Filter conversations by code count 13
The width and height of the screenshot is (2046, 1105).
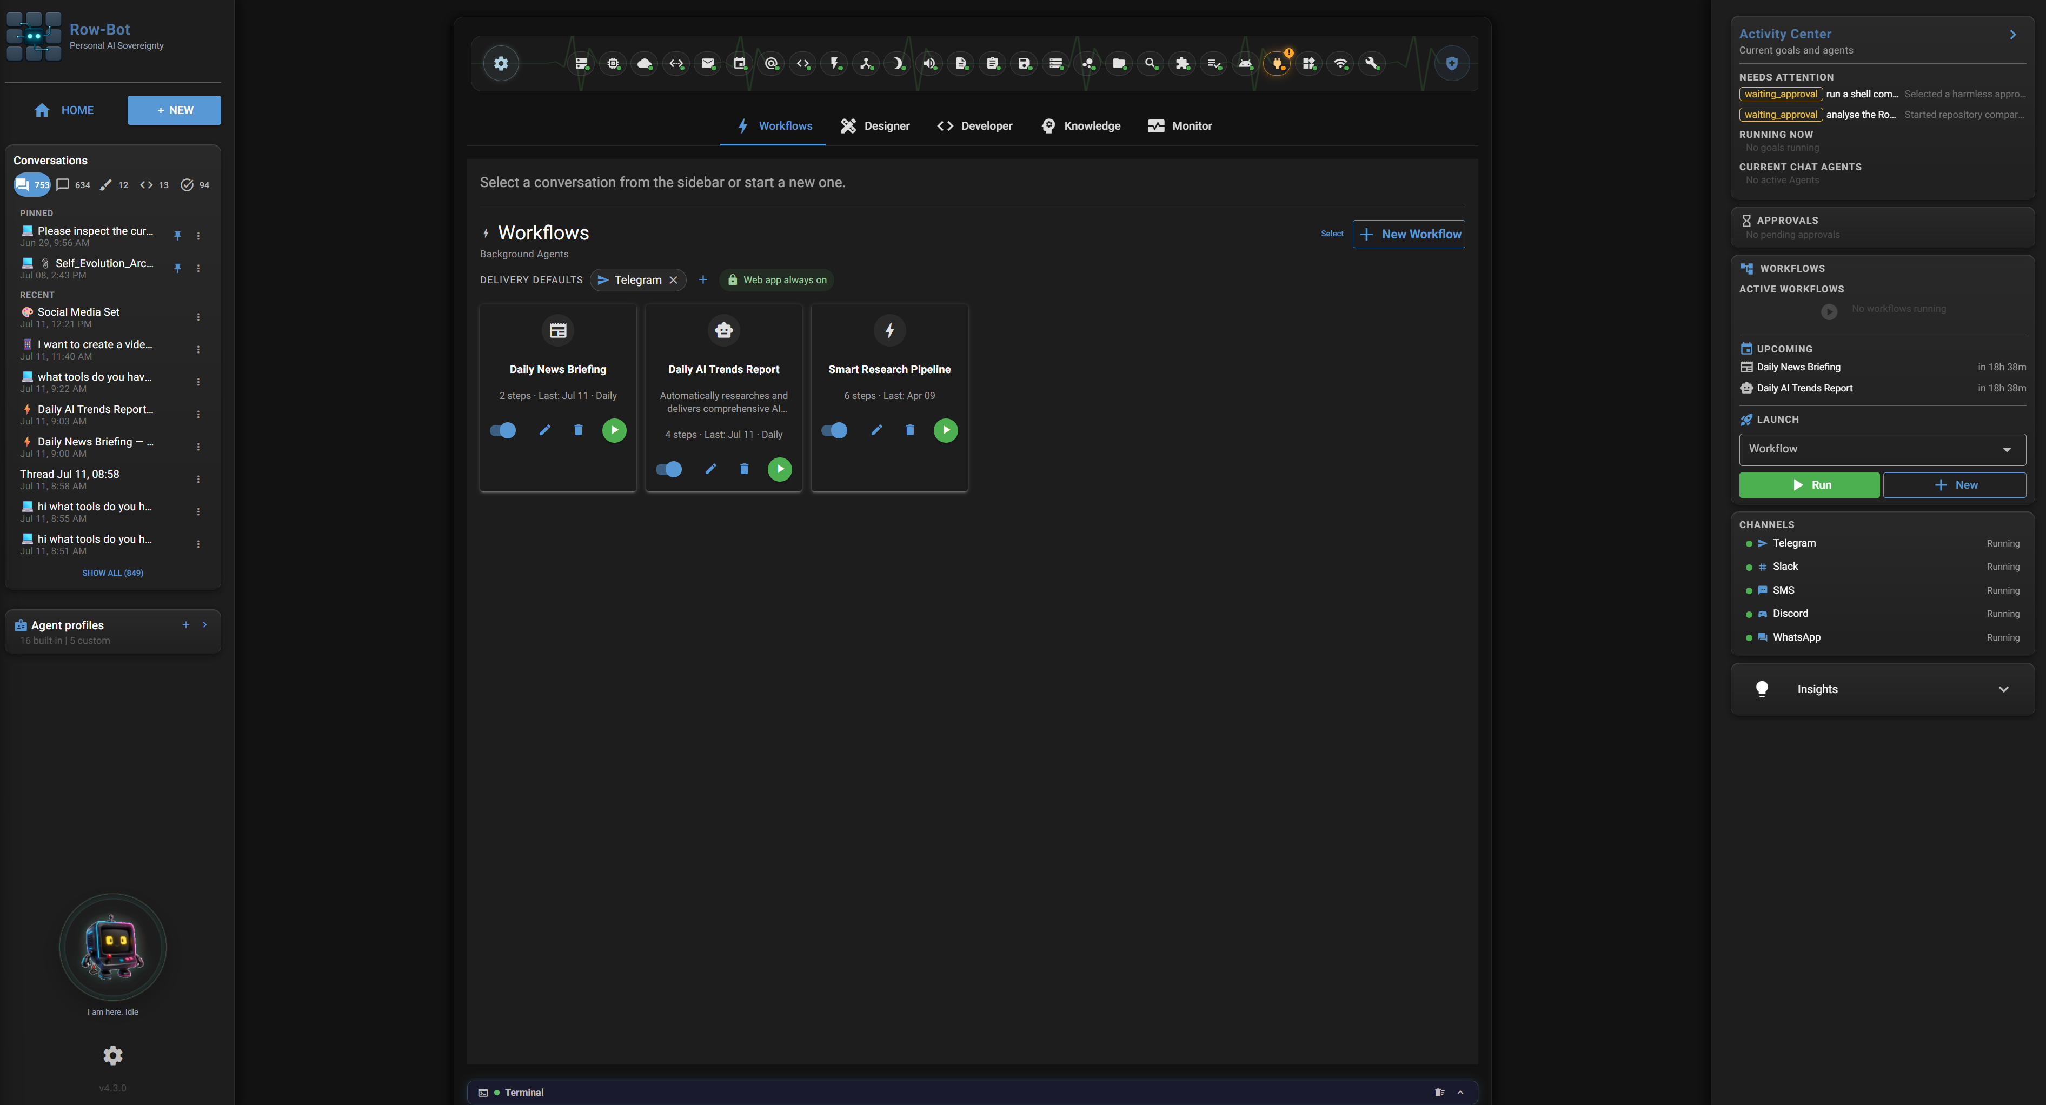[x=154, y=185]
